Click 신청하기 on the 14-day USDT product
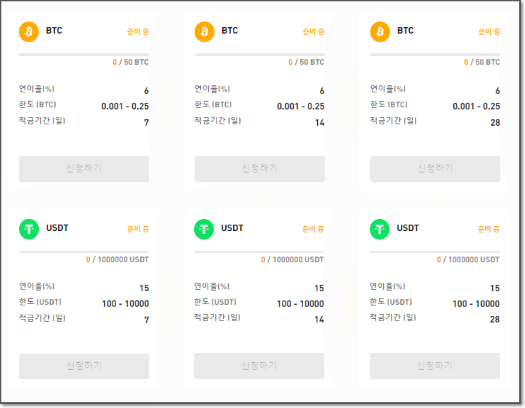 259,366
